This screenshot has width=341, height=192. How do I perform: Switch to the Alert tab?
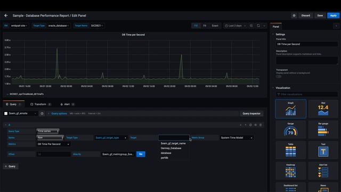67,105
